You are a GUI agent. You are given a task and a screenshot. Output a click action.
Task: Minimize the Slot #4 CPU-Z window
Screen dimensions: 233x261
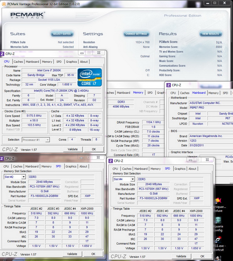click(x=191, y=160)
